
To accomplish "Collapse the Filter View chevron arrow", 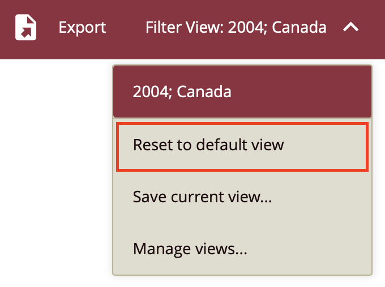I will 350,27.
